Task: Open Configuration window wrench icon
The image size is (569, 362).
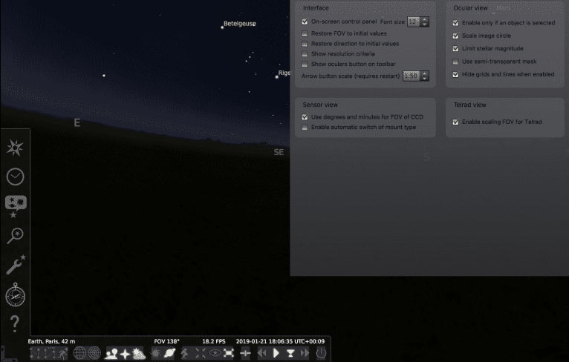Action: pyautogui.click(x=15, y=265)
